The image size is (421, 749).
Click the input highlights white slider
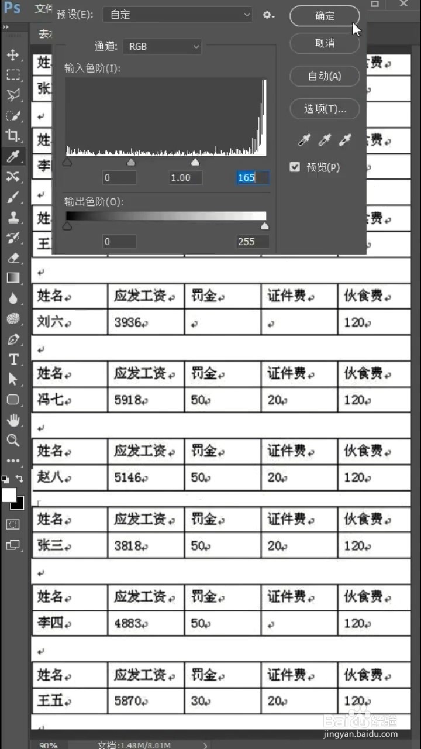tap(195, 162)
